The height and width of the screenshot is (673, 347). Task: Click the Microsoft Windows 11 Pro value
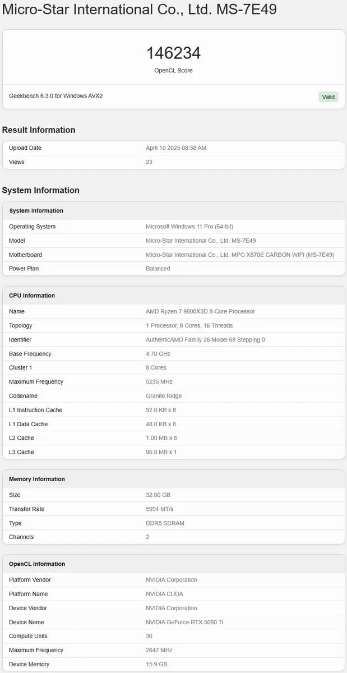[189, 227]
